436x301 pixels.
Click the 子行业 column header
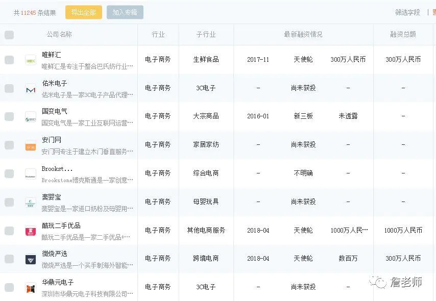tap(206, 35)
